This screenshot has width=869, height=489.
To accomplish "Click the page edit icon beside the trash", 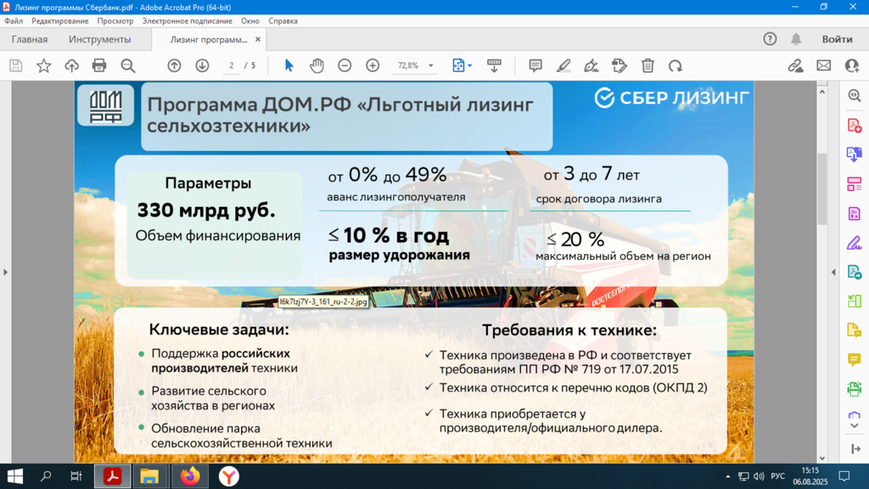I will [x=619, y=65].
